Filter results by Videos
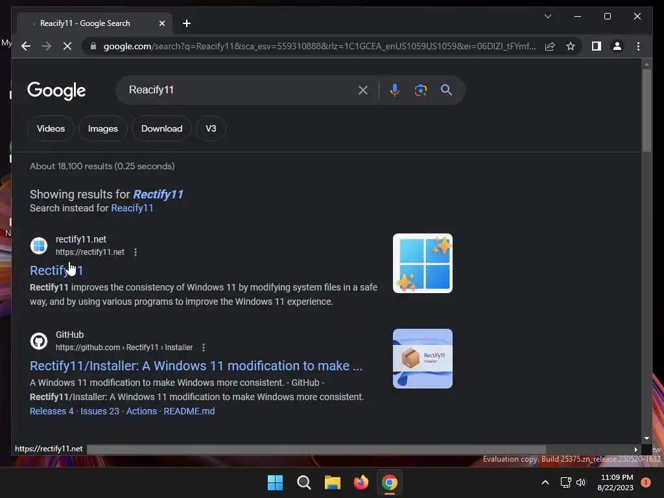 coord(51,128)
